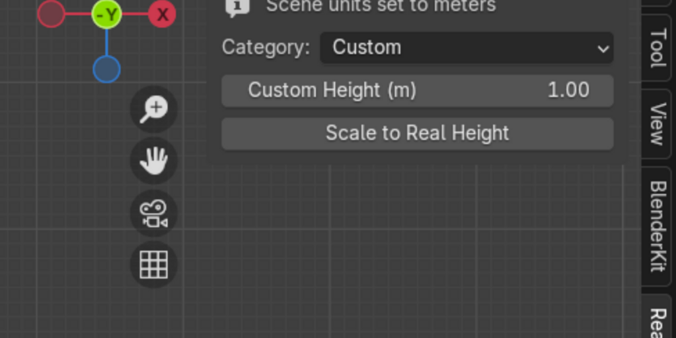Click the info icon beside scene units message
Viewport: 676px width, 338px height.
[237, 7]
